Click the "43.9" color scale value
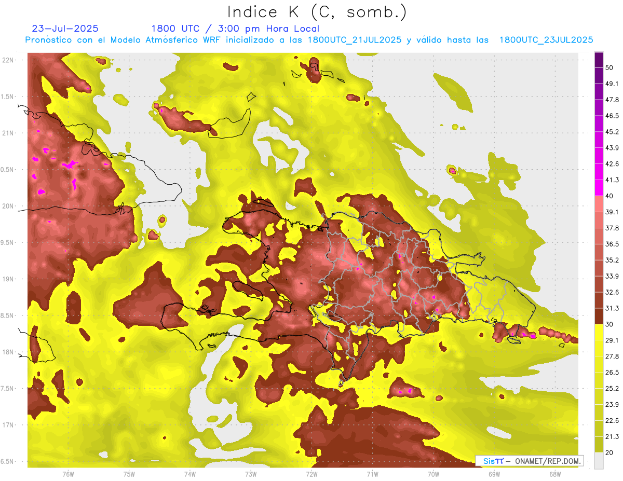This screenshot has height=481, width=623. click(x=612, y=148)
